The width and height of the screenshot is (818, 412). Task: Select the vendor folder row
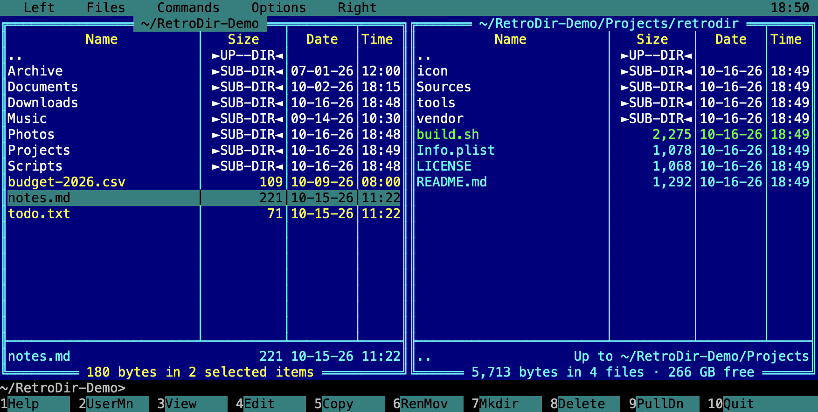(613, 118)
